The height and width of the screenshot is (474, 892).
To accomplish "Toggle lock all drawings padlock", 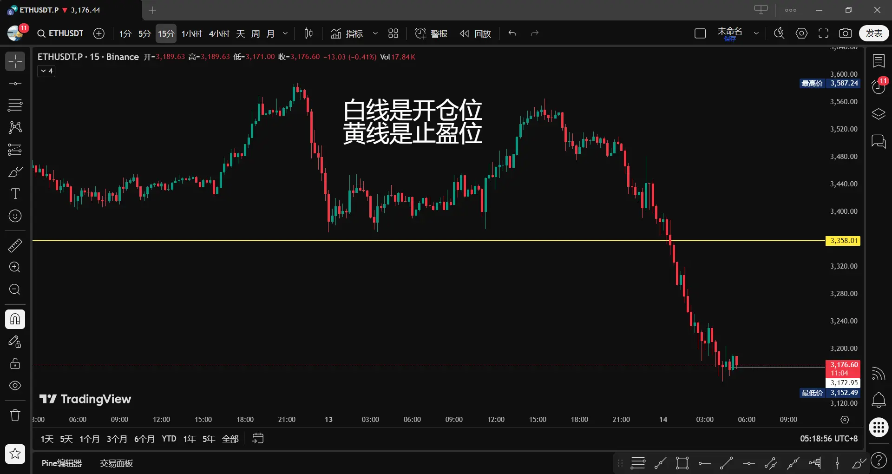I will [15, 363].
